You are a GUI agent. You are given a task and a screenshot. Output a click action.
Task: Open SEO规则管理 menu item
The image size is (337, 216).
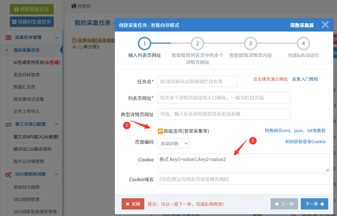point(26,199)
